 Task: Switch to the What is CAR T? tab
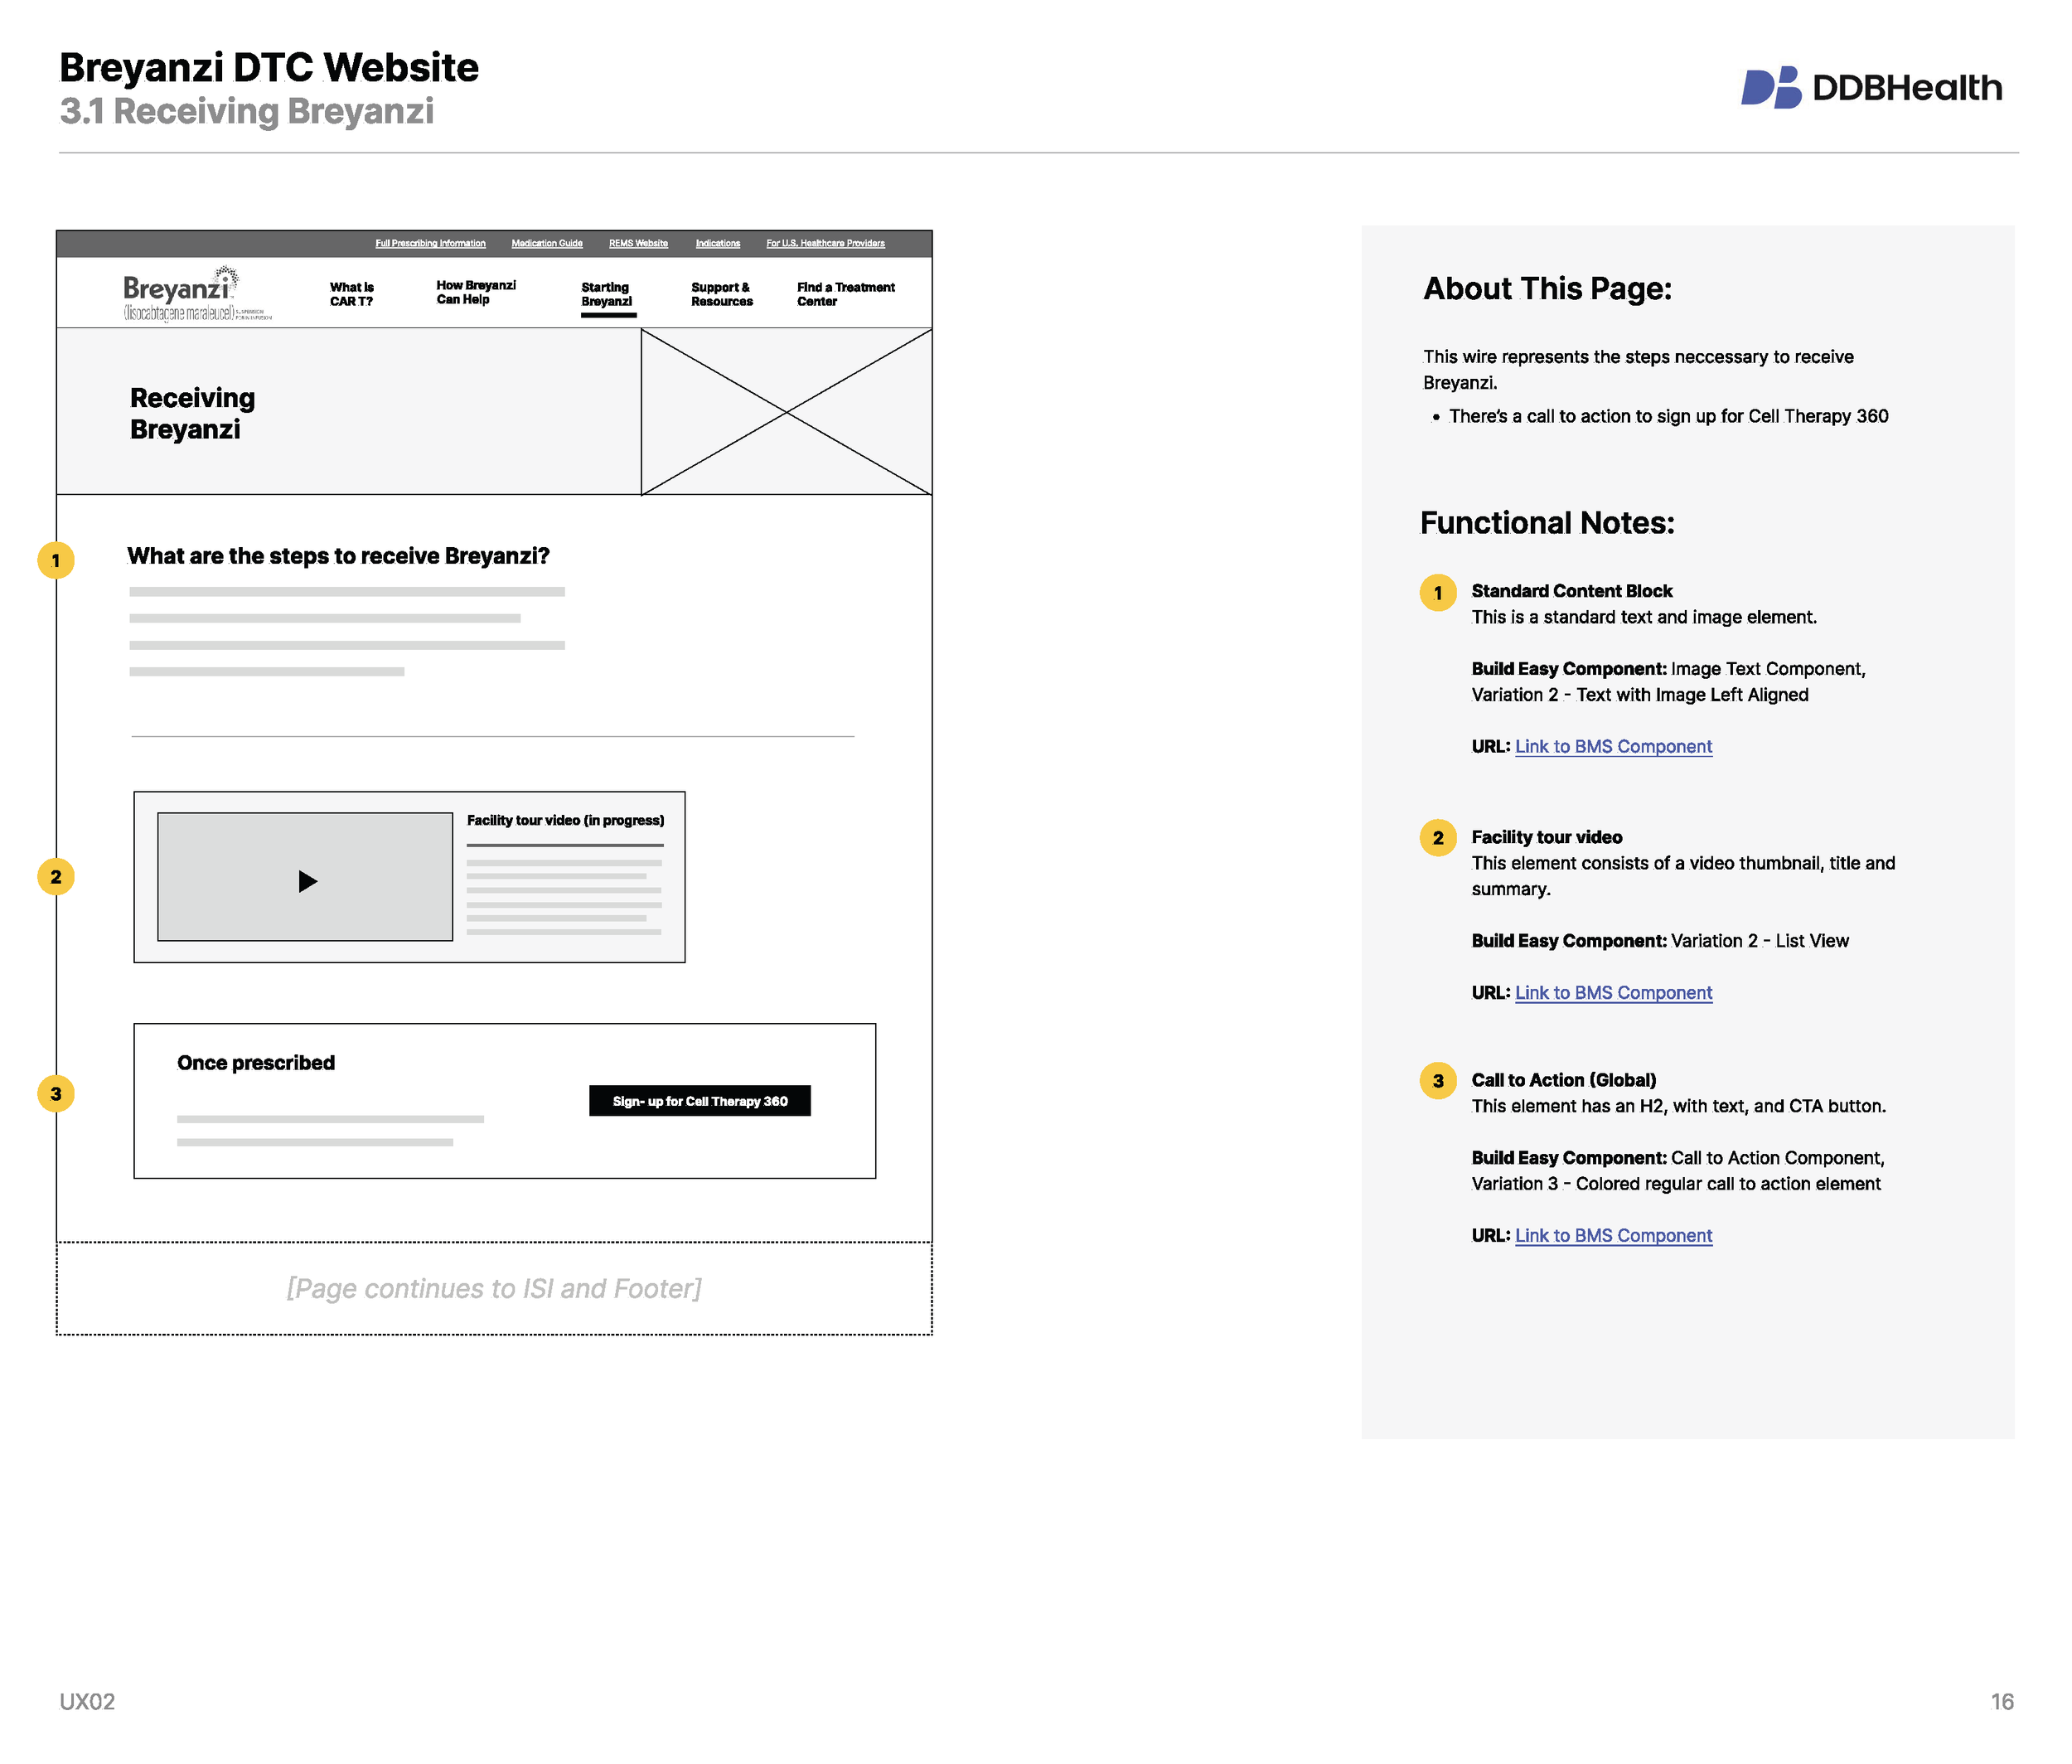(x=351, y=293)
